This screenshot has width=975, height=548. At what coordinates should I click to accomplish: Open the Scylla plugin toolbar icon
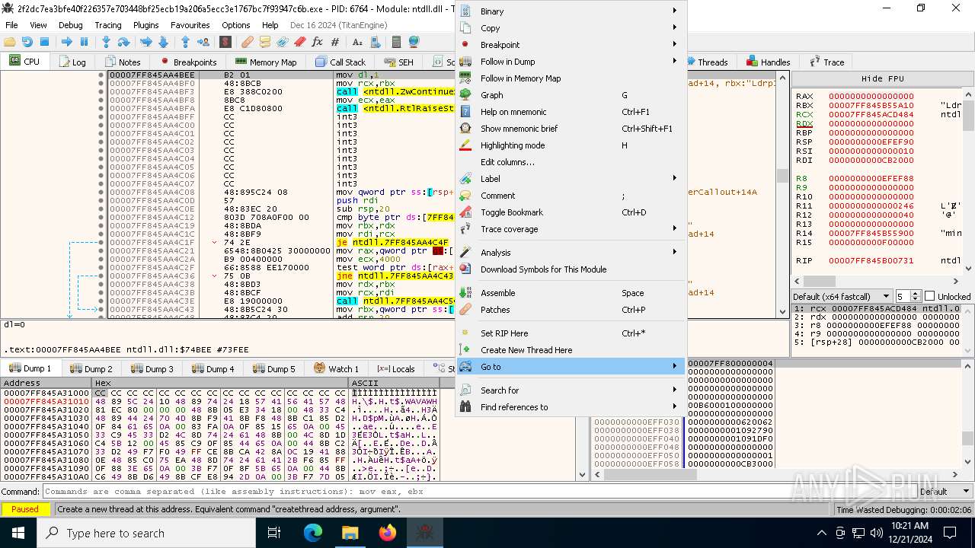pos(225,42)
